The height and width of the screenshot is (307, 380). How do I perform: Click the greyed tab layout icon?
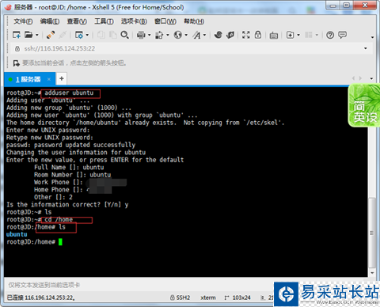[x=309, y=35]
